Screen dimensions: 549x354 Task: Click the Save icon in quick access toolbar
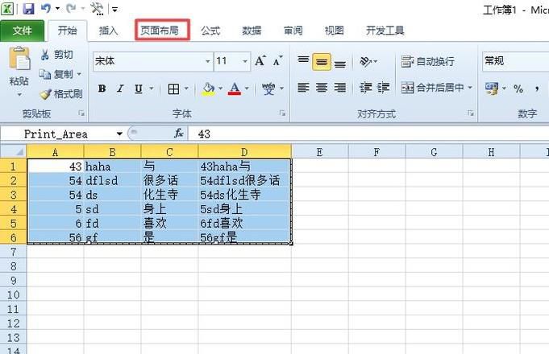pos(28,8)
